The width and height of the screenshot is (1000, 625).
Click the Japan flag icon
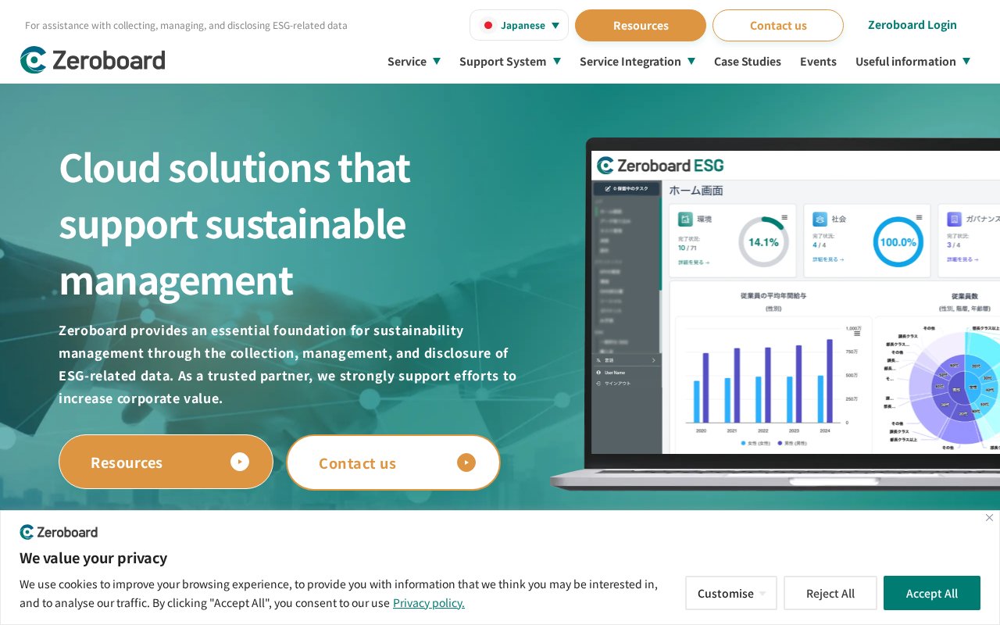(488, 25)
